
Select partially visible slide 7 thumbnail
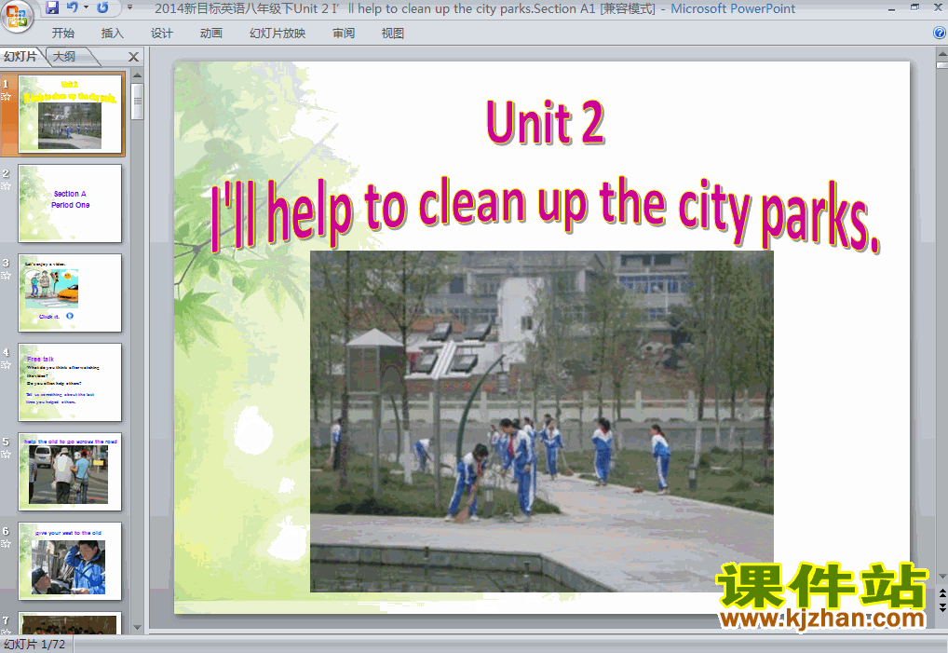click(x=70, y=623)
